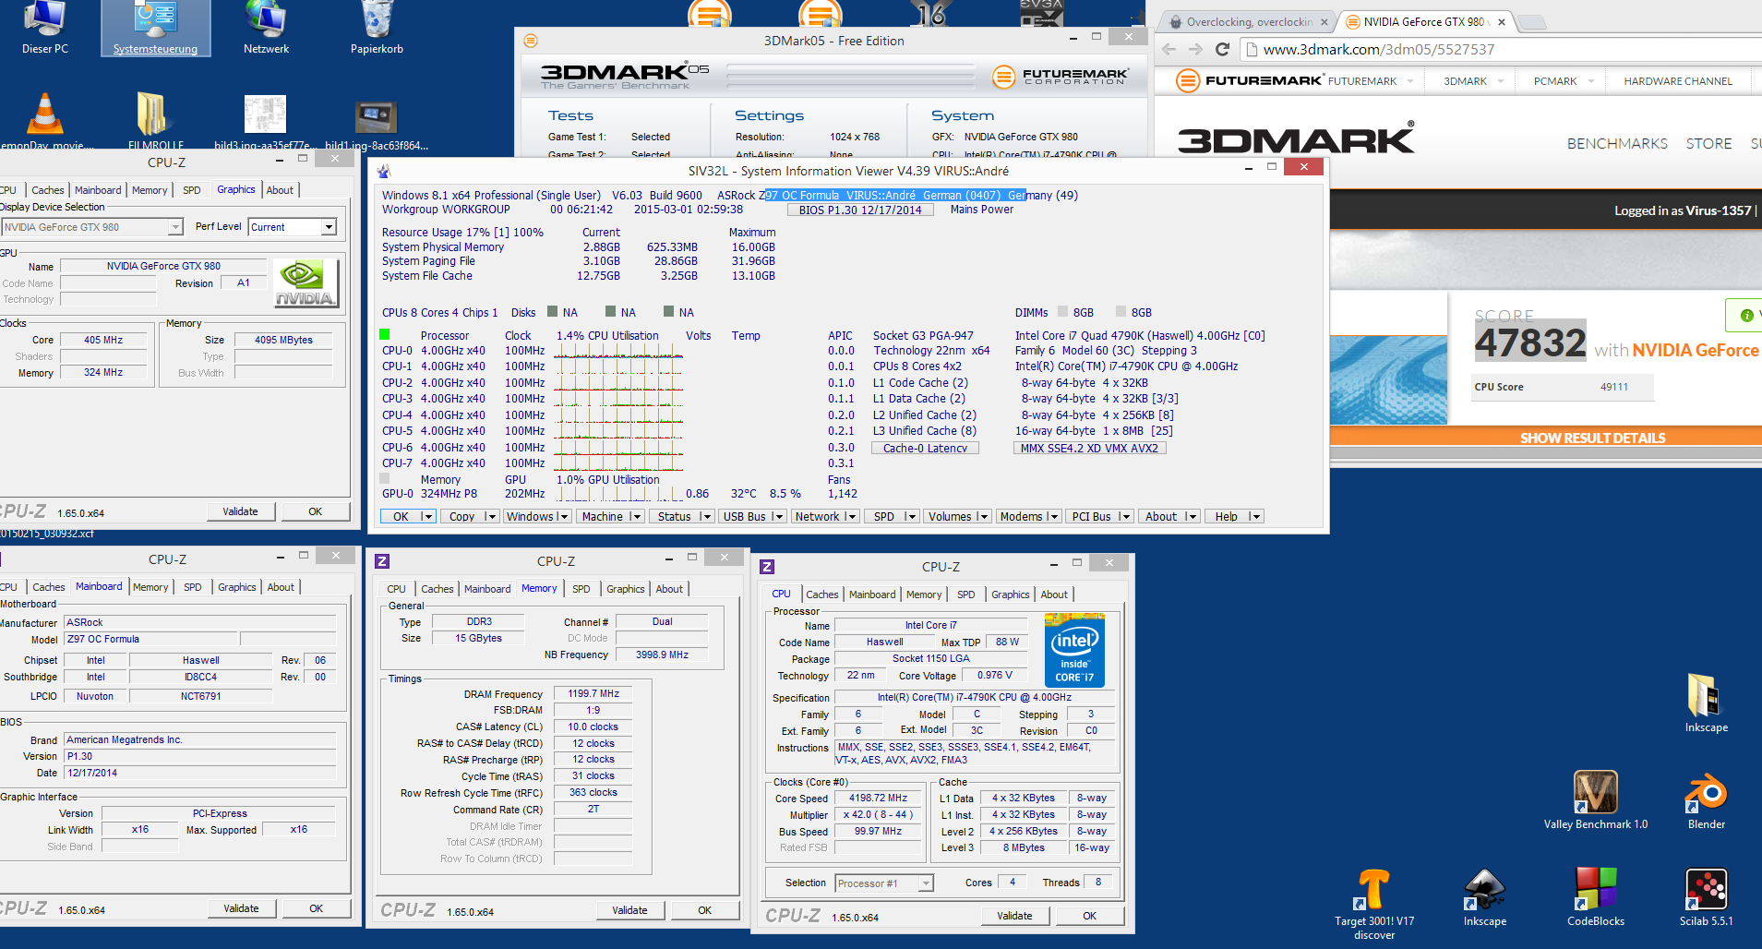Click the Futuremark logo on the web page
Screen dimensions: 1762x949
click(1251, 81)
